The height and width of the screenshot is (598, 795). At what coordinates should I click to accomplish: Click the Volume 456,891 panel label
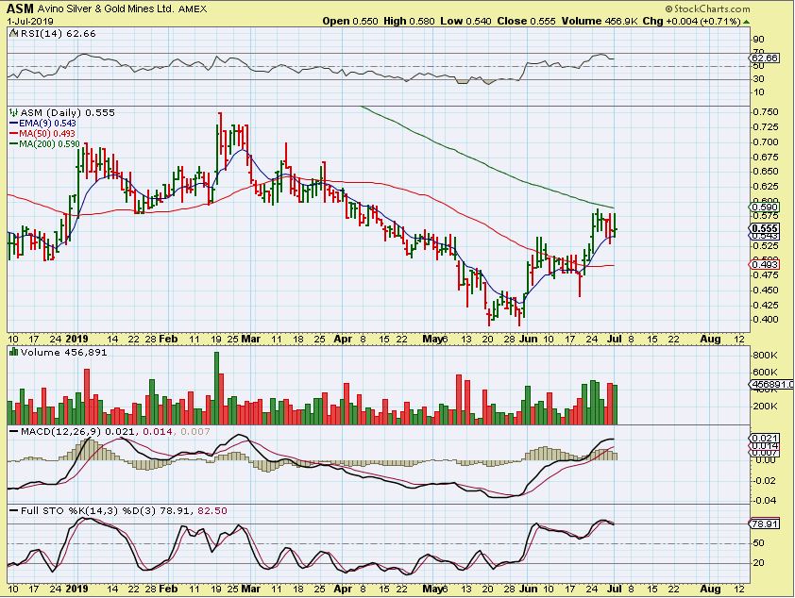coord(64,352)
